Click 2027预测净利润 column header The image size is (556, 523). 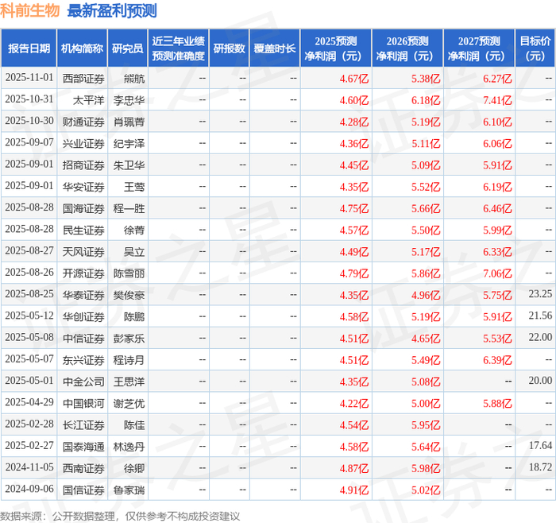click(x=479, y=48)
